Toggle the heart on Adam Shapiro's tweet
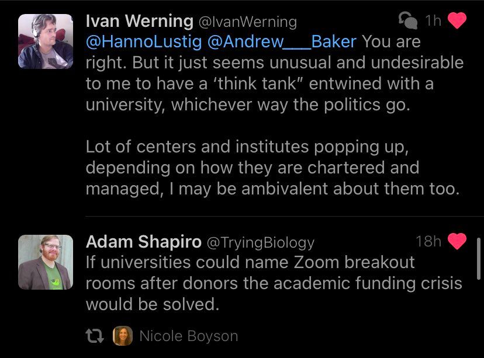 tap(457, 241)
